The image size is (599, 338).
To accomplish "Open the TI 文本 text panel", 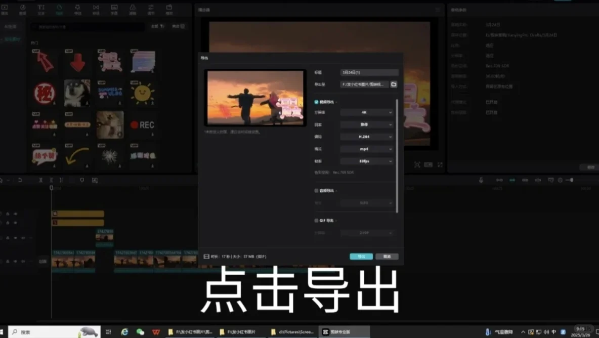I will [x=42, y=9].
